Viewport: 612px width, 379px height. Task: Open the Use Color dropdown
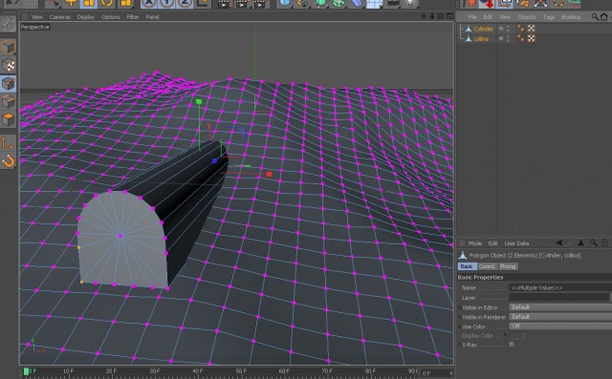[x=560, y=326]
